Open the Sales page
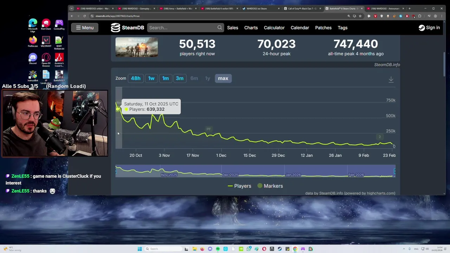Image resolution: width=450 pixels, height=253 pixels. (232, 28)
